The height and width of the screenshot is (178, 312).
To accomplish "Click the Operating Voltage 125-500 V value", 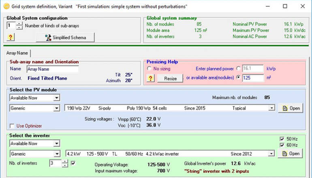I will tap(158, 165).
